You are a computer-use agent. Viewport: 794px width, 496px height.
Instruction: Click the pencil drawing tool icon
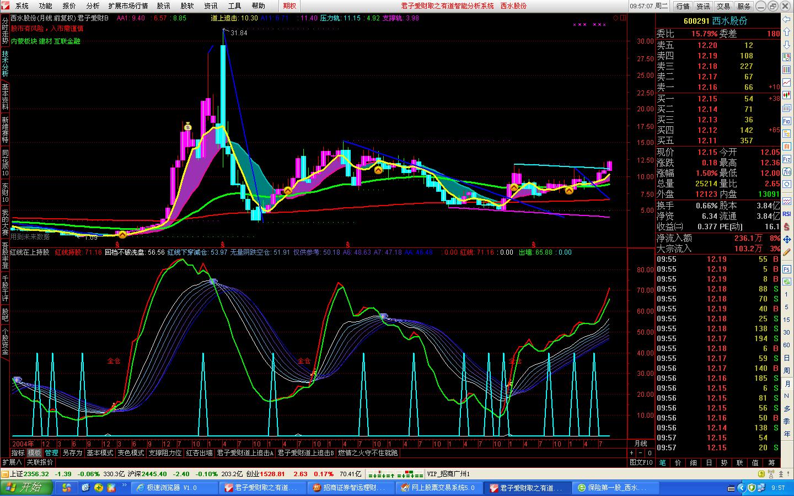point(786,251)
